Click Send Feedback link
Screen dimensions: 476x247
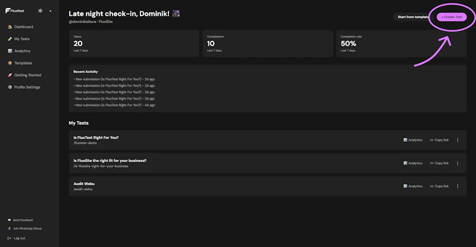[20, 220]
